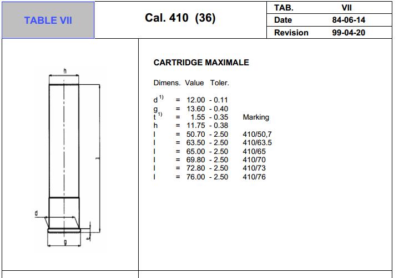Select value 12.00 in the d row
The image size is (399, 278).
click(x=195, y=100)
